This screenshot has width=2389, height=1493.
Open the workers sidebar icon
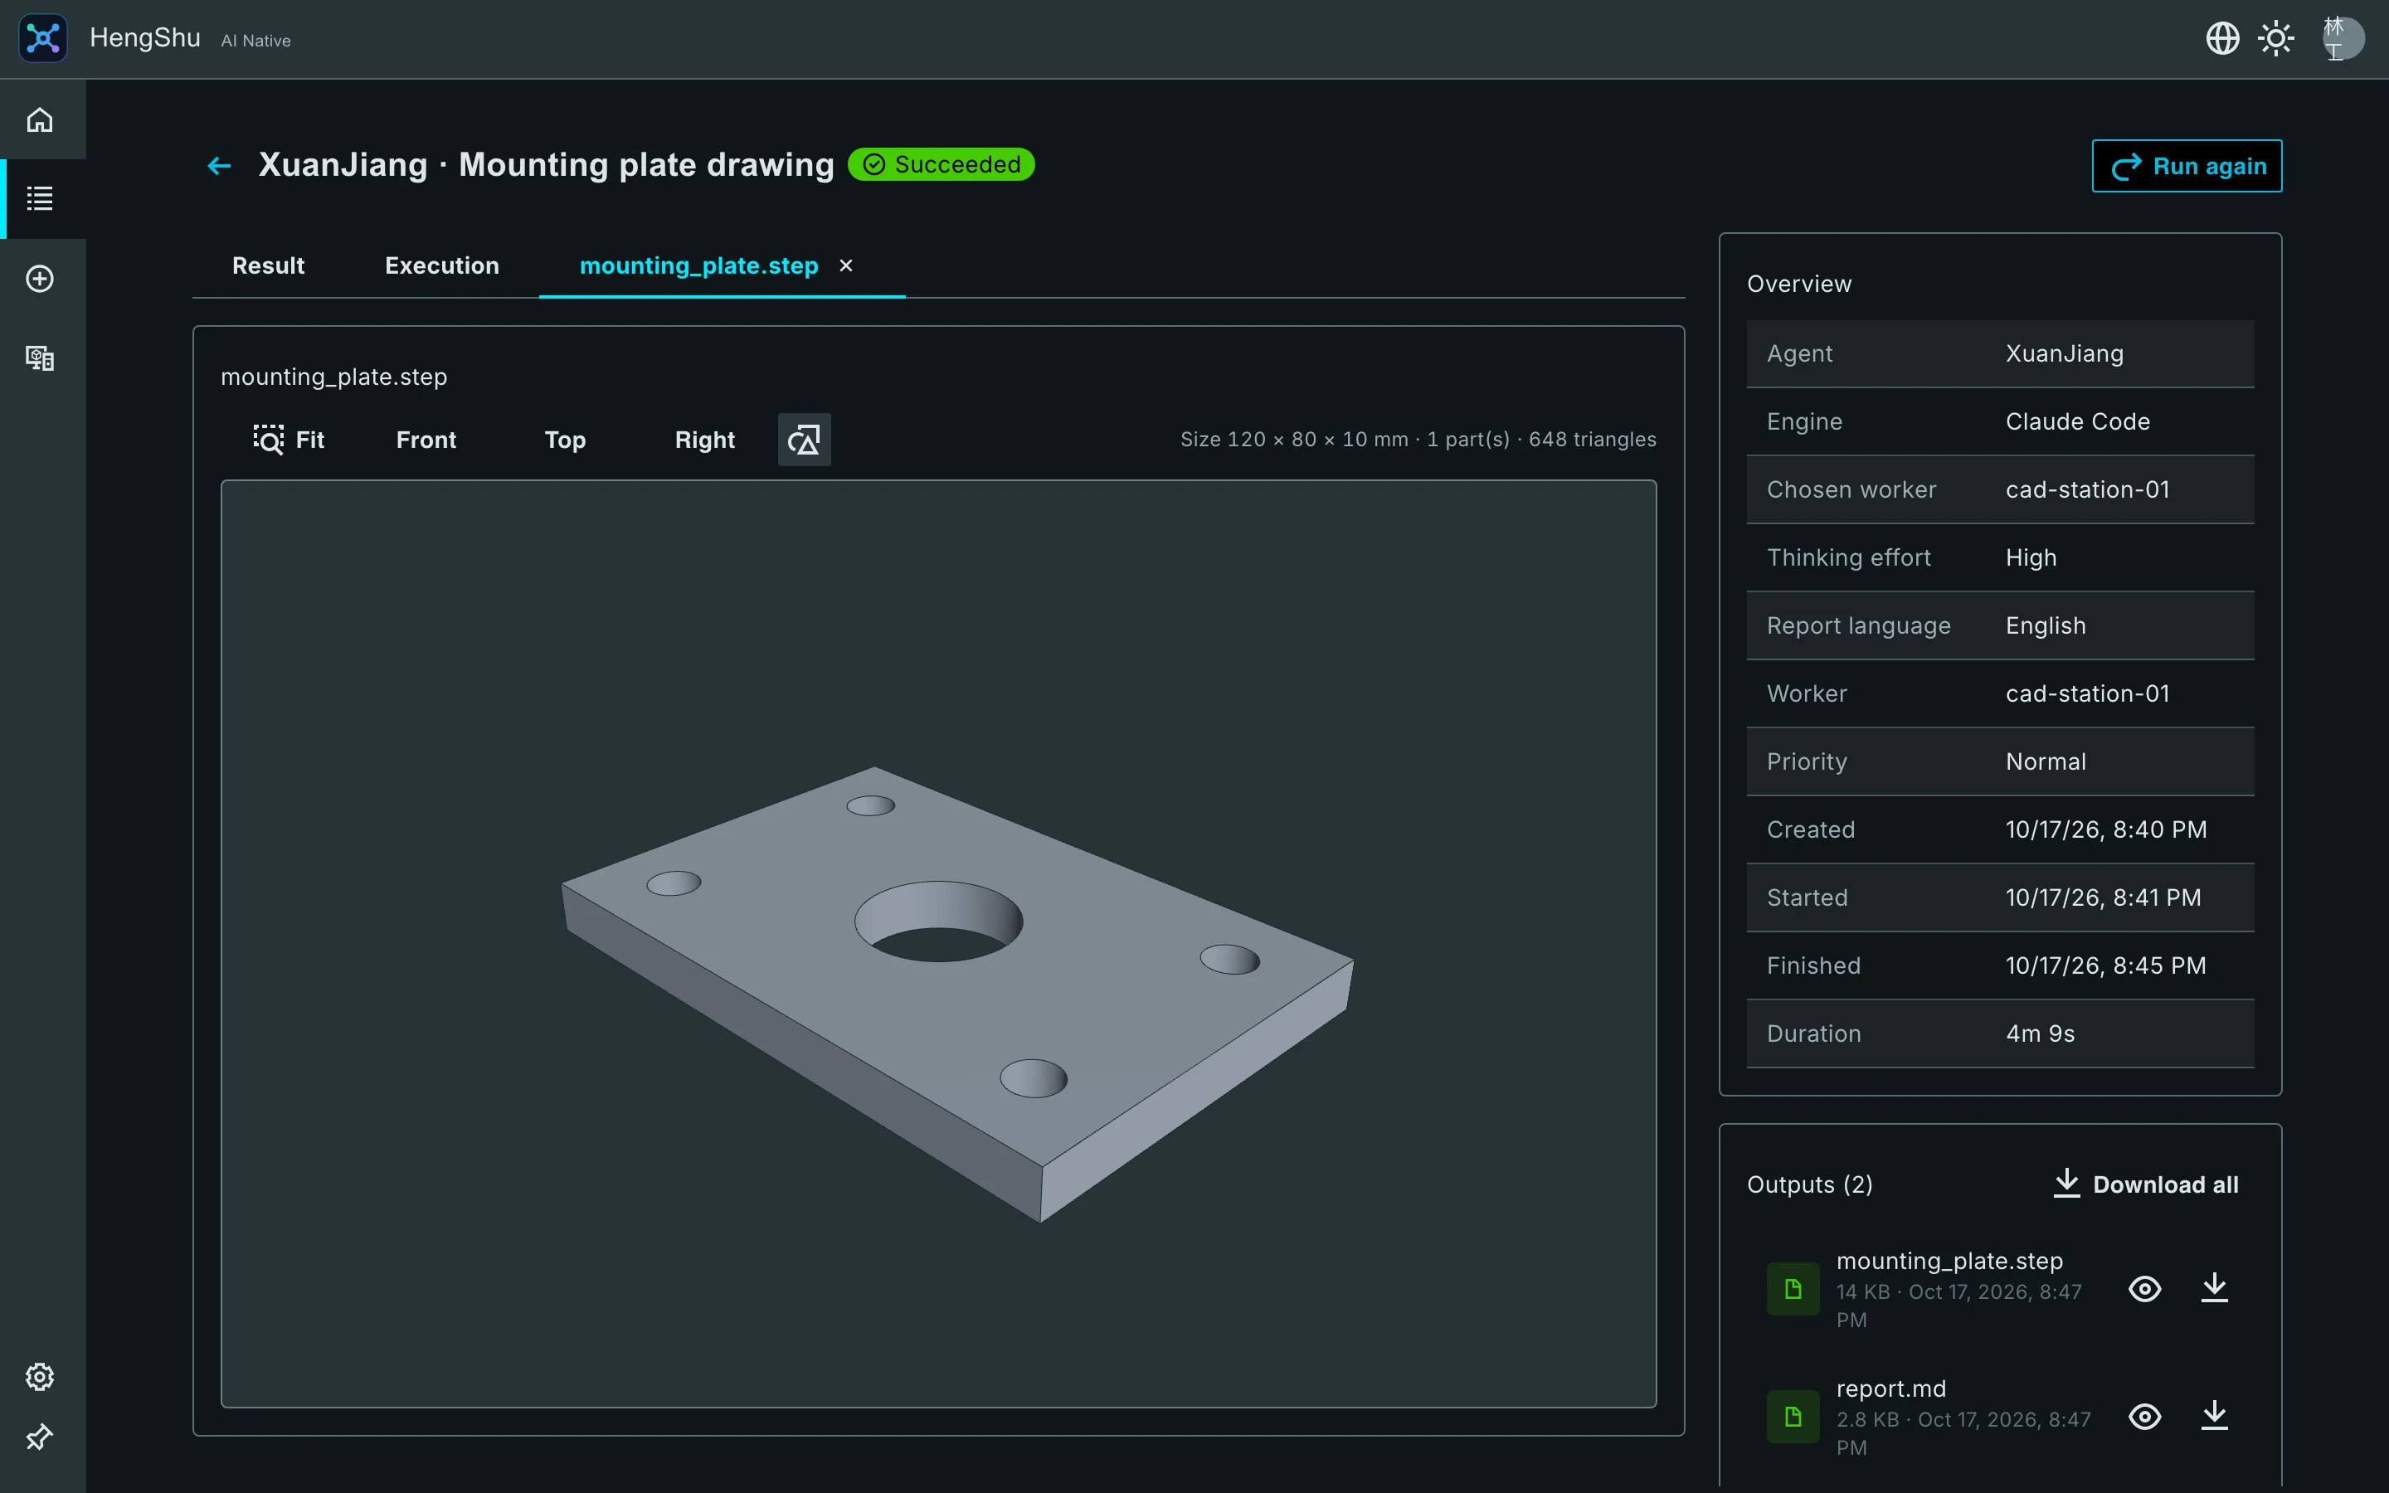click(40, 357)
